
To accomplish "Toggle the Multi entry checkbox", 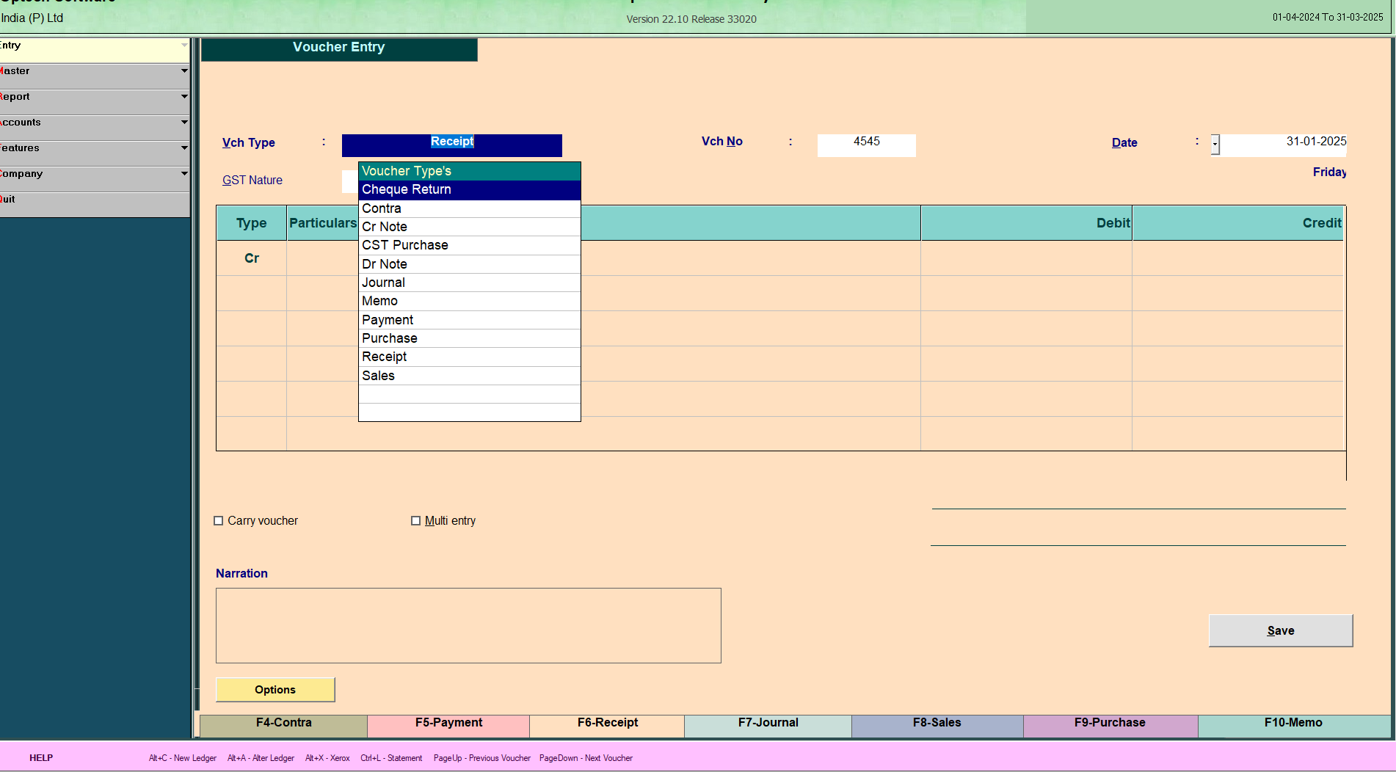I will click(416, 521).
